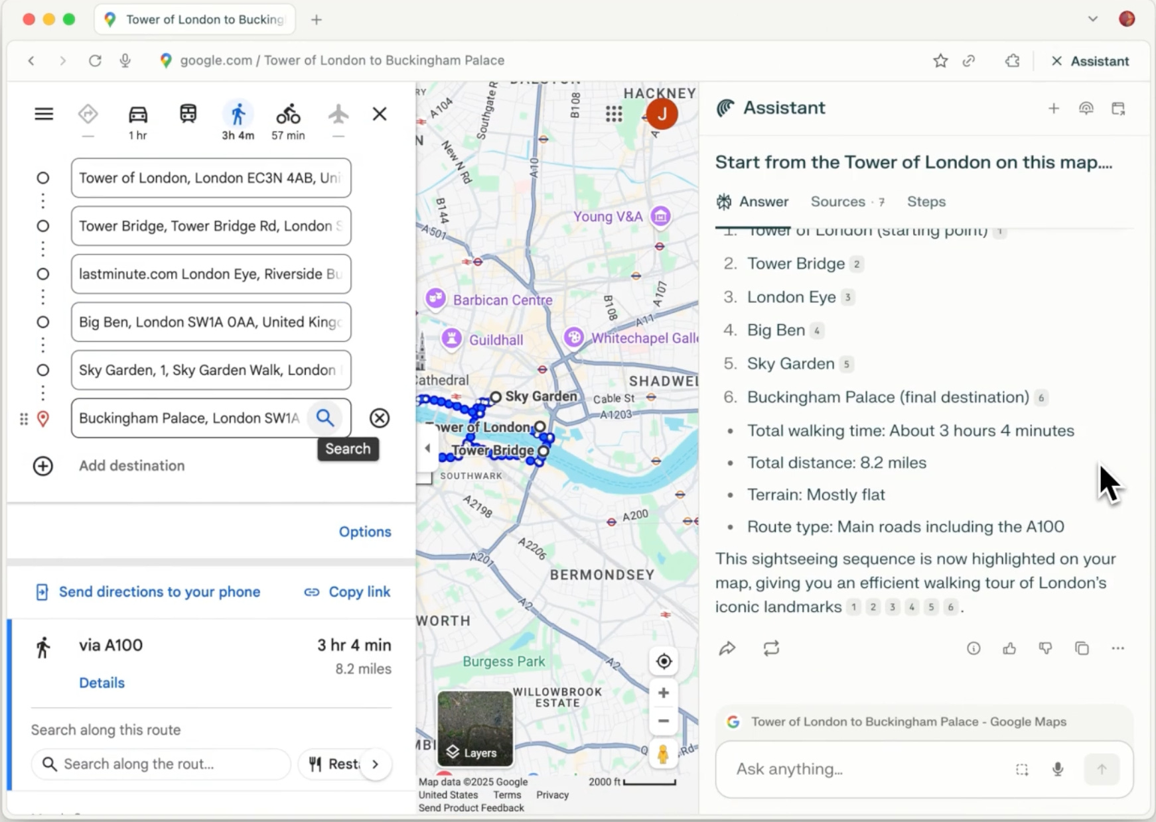The image size is (1156, 822).
Task: Click the Add destination plus icon
Action: coord(43,466)
